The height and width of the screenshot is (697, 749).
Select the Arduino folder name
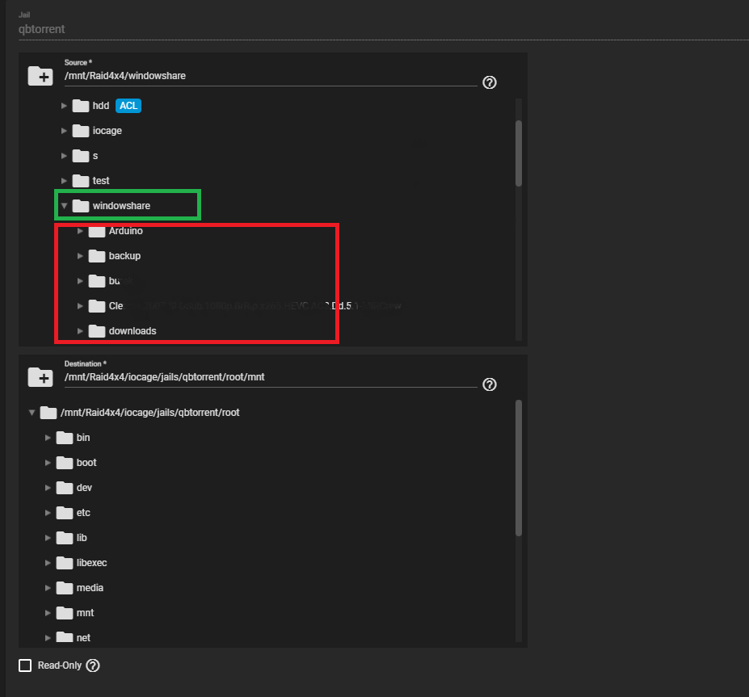[x=125, y=231]
